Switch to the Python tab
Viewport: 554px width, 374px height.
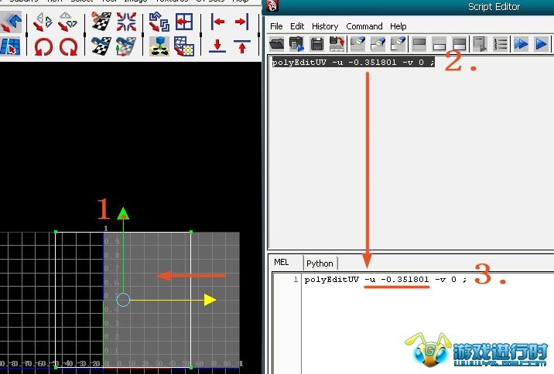(320, 263)
